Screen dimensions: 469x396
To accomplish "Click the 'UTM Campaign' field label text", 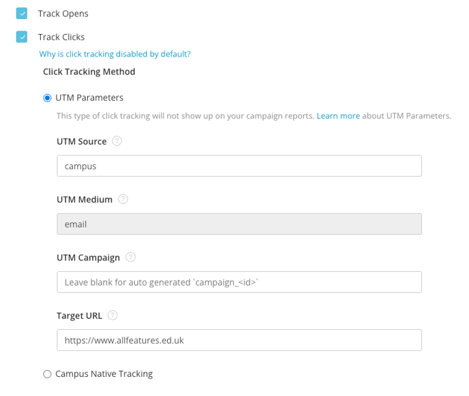I will click(x=88, y=258).
